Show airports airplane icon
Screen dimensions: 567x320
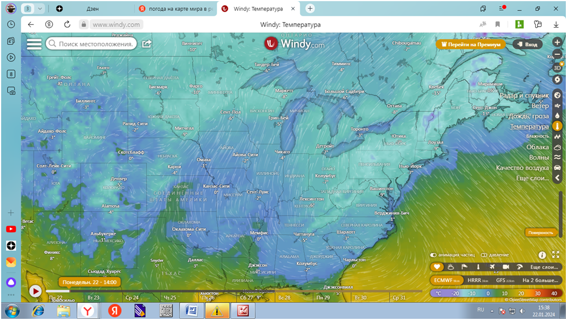(x=492, y=267)
